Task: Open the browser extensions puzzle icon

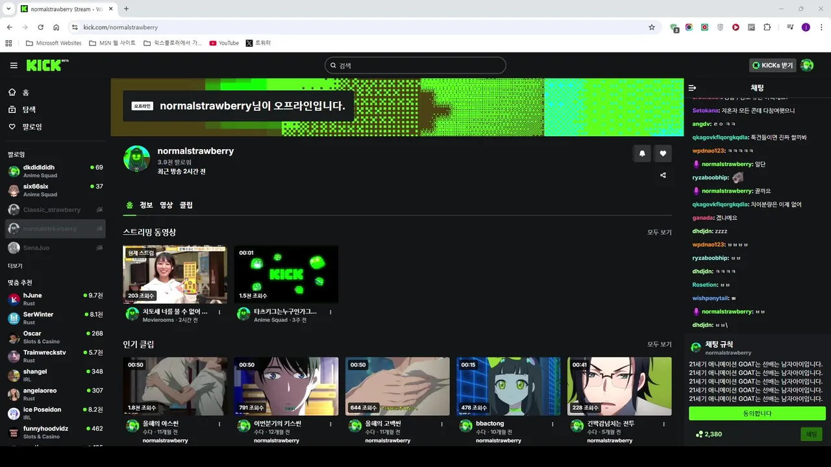Action: 767,27
